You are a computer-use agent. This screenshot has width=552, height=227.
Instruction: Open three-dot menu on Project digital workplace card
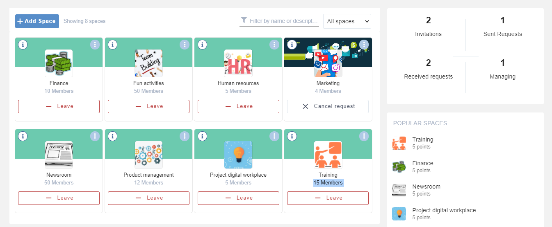click(274, 136)
